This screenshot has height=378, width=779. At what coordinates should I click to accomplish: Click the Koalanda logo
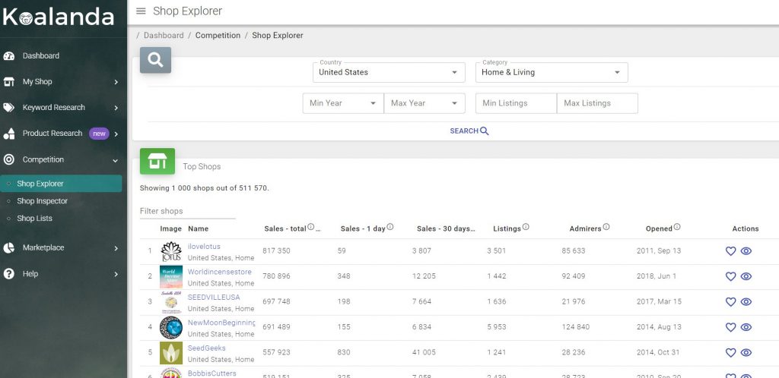pos(58,16)
